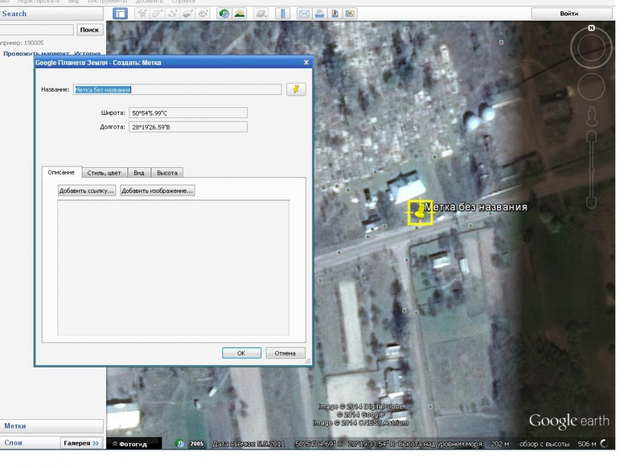Switch to the Описание tab

pos(61,172)
